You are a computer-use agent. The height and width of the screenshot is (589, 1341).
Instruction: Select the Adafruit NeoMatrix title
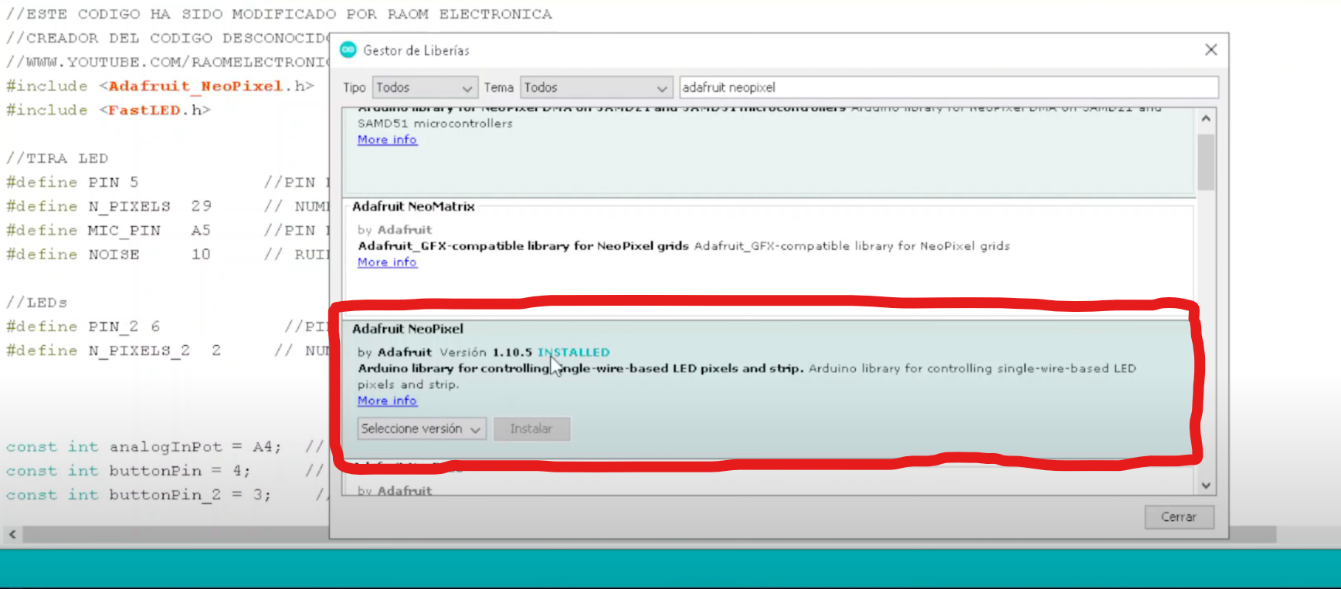[413, 206]
